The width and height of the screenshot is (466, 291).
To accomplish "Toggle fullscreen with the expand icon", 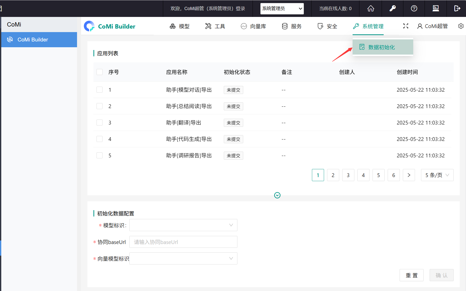I will click(x=406, y=26).
